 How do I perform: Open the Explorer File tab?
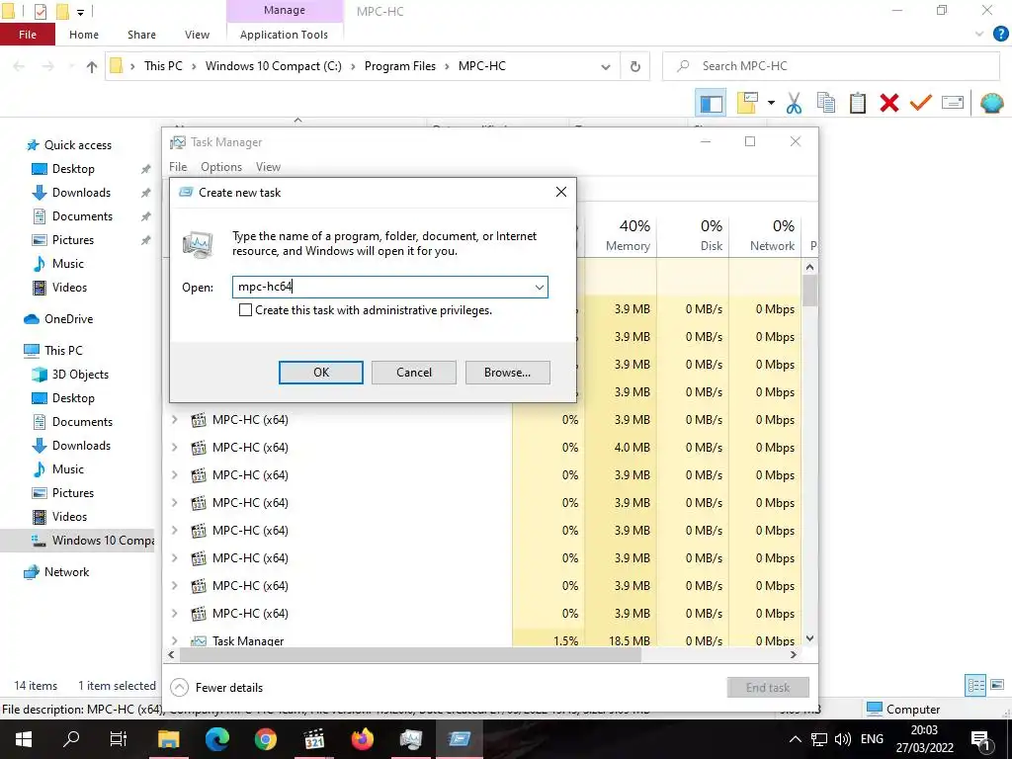coord(28,35)
